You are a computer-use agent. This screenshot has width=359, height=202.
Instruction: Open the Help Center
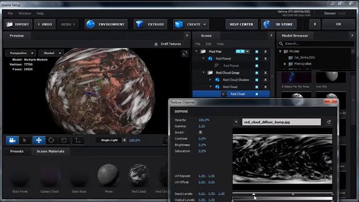tap(241, 24)
